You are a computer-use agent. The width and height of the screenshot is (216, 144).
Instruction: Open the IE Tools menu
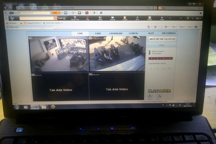(x=190, y=27)
